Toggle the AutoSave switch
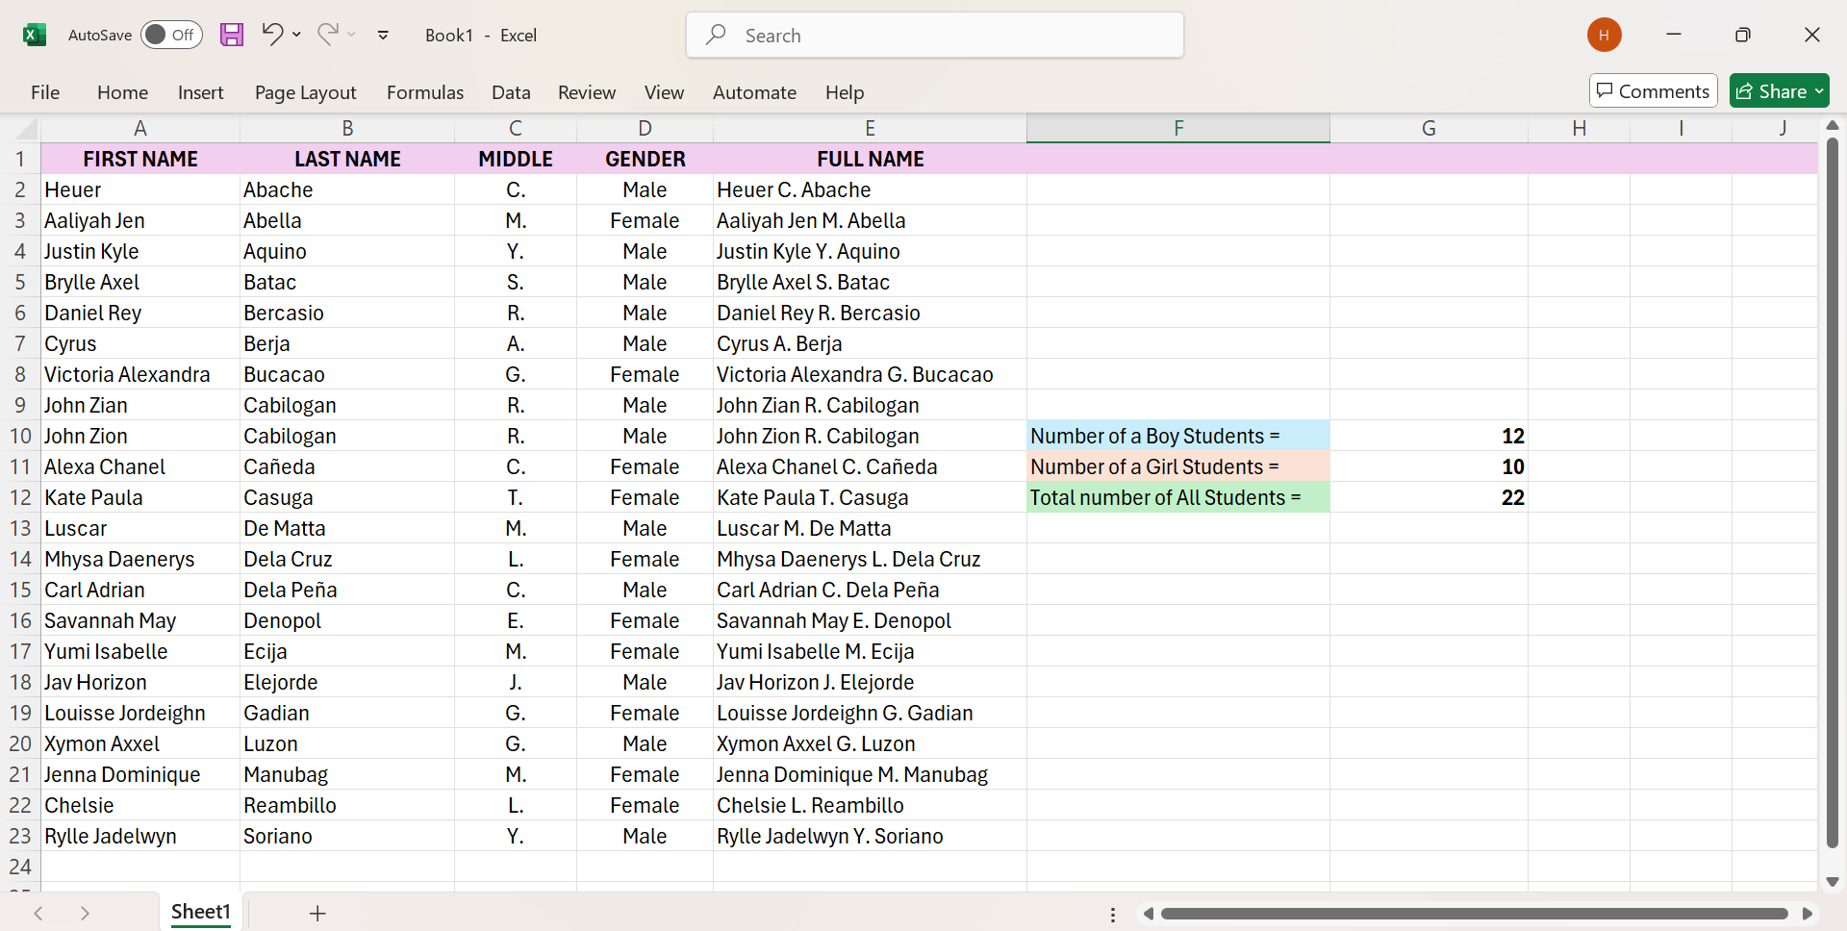1847x931 pixels. click(171, 35)
